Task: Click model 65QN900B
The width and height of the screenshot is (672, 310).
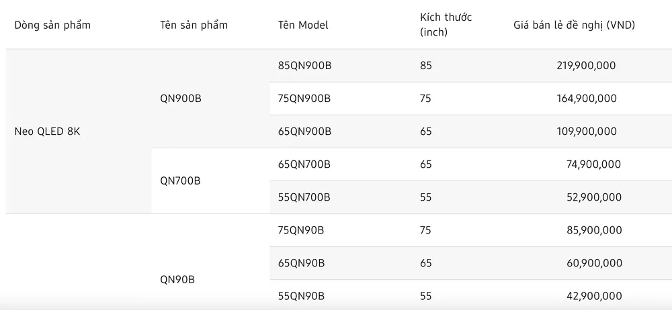Action: click(304, 132)
